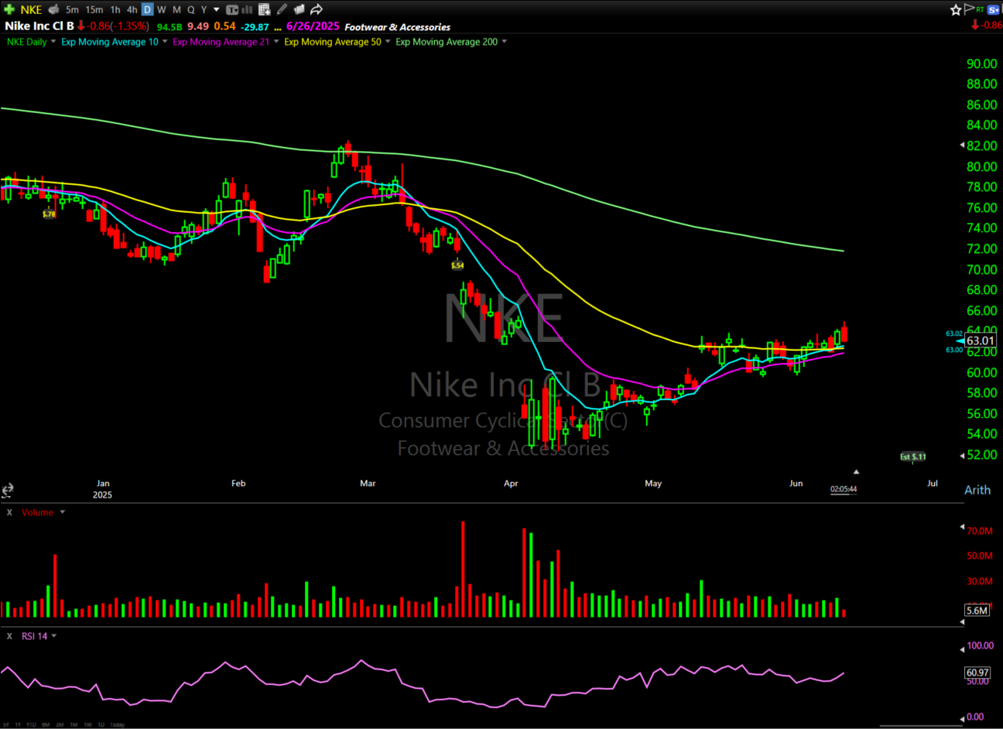The image size is (1003, 729).
Task: Click the 94.5B market cap value
Action: 169,26
